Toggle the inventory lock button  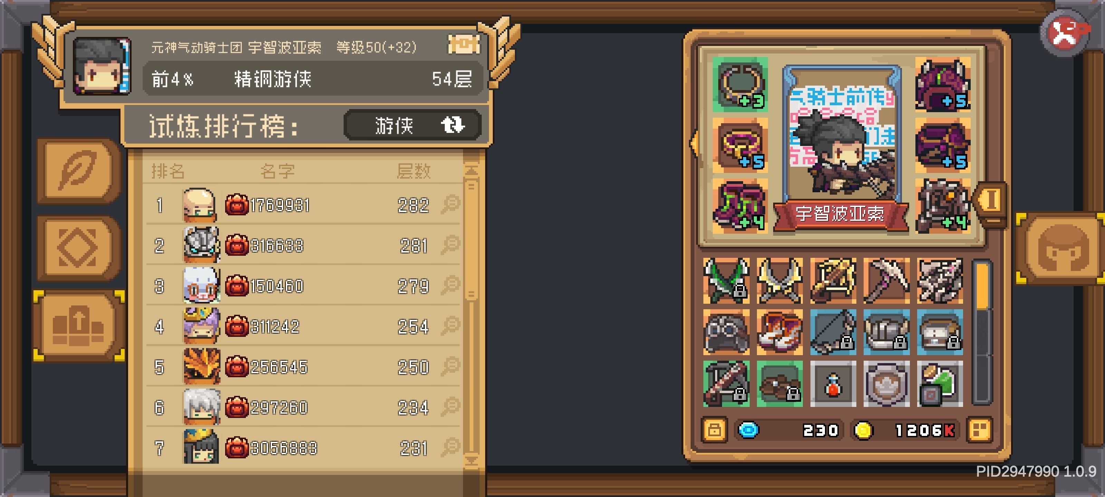click(x=714, y=430)
